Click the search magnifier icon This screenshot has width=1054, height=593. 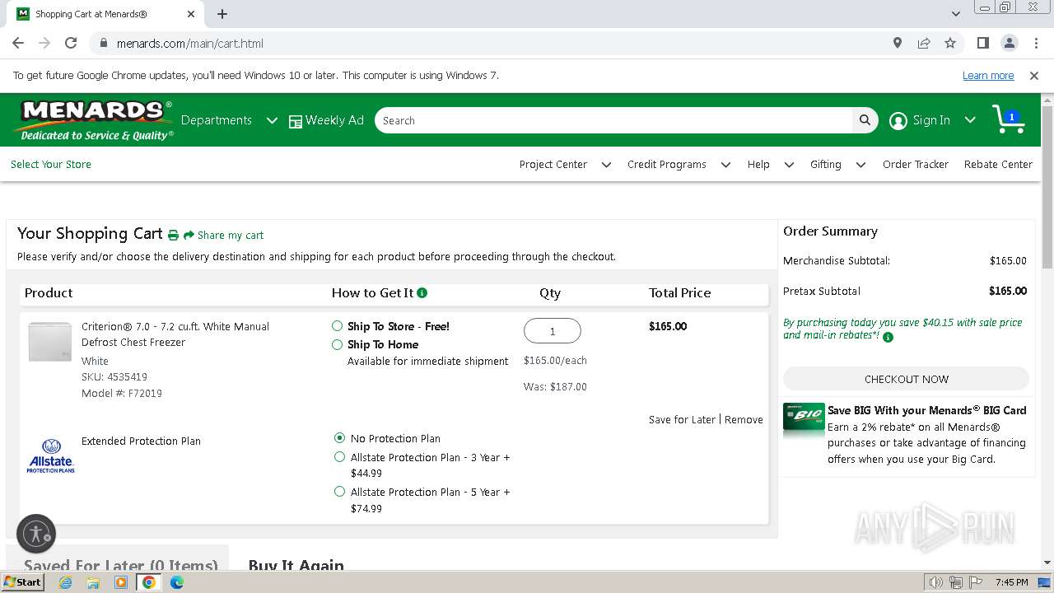click(x=865, y=120)
